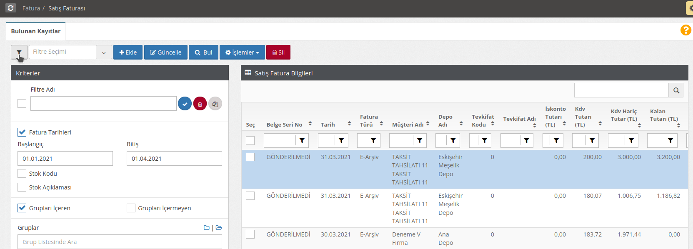Click the search magnifier in table header
The height and width of the screenshot is (249, 693).
[676, 90]
